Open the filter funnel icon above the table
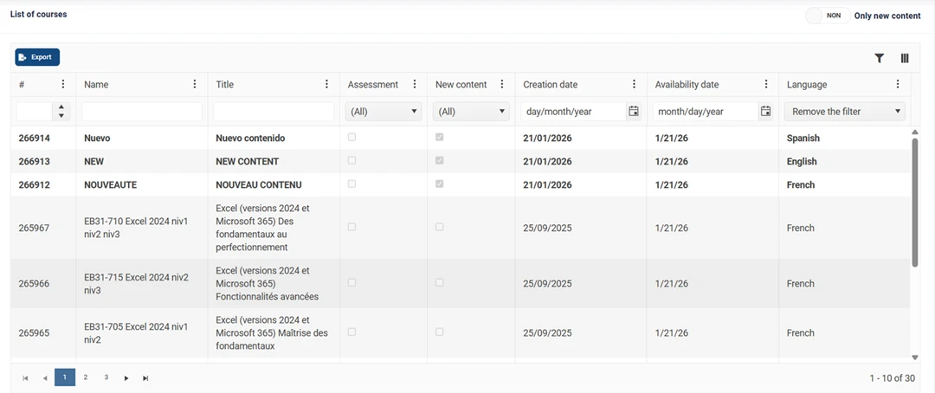The image size is (935, 393). tap(879, 58)
